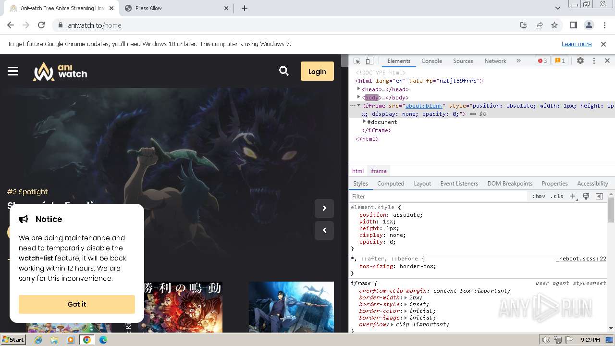Open the Properties pane
This screenshot has width=615, height=346.
coord(554,184)
